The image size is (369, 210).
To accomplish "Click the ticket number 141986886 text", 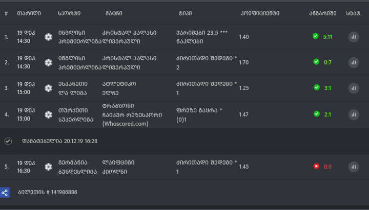I will [47, 192].
